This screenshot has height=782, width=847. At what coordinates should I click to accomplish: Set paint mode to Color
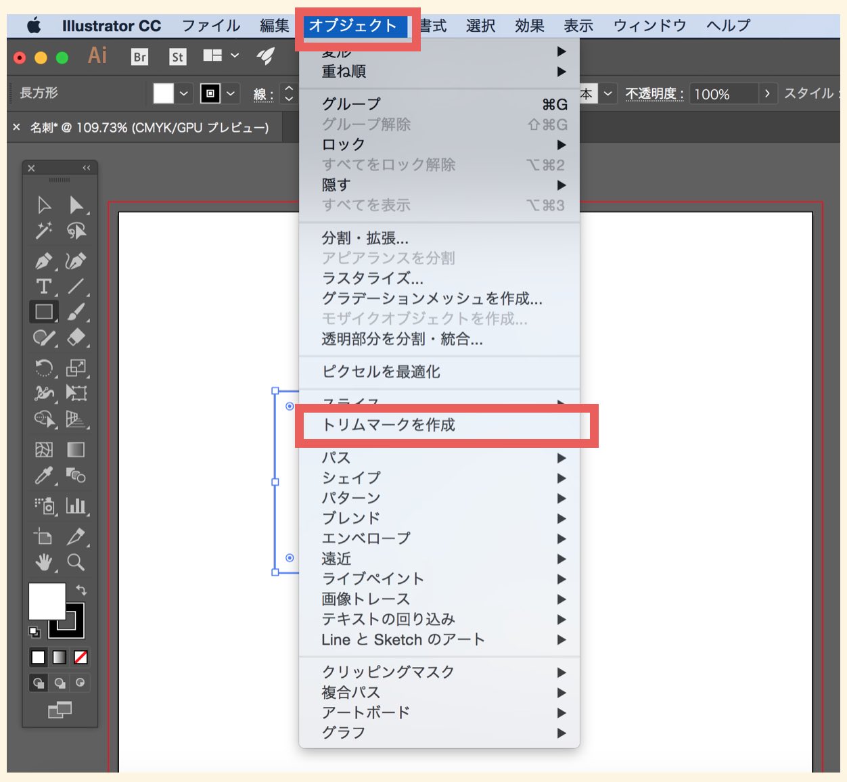click(x=39, y=657)
